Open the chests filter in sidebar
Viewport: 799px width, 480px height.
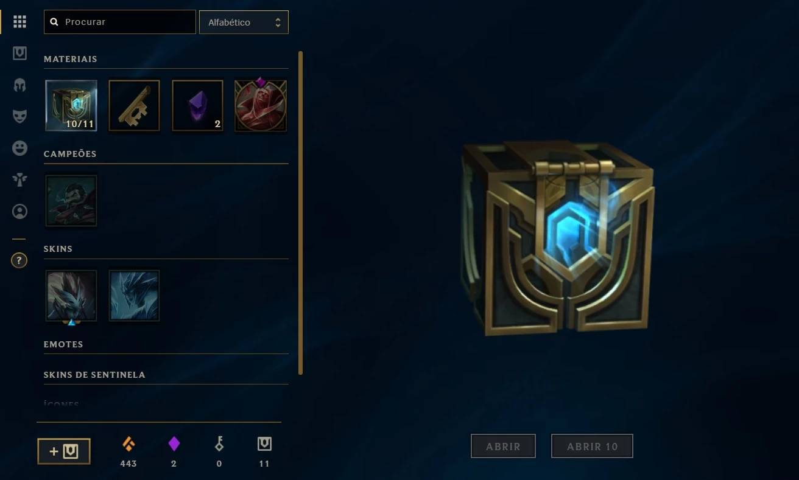pyautogui.click(x=19, y=54)
